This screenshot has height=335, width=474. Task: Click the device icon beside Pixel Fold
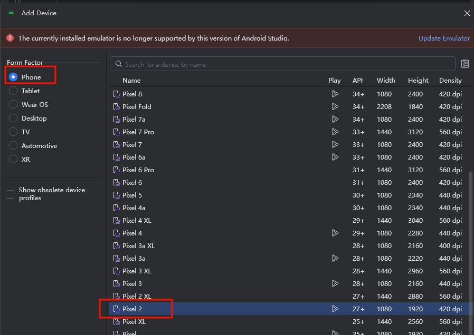click(116, 107)
